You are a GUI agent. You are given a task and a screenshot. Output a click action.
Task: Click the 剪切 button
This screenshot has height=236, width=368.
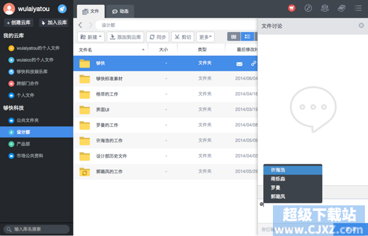183,37
